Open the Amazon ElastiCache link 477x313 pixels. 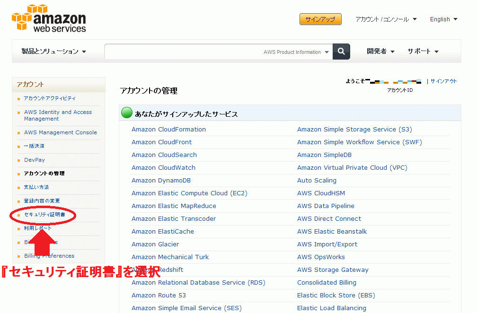coord(162,232)
